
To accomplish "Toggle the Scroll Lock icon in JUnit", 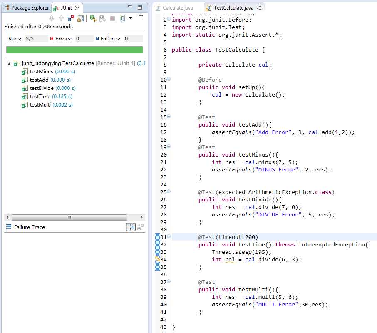I will pyautogui.click(x=81, y=18).
